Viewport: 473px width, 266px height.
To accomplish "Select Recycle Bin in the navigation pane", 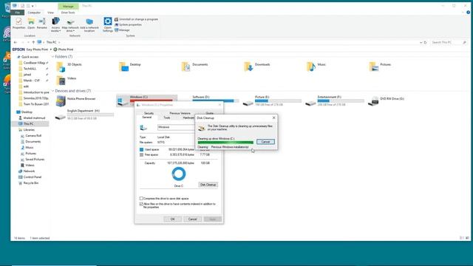I will pos(31,183).
